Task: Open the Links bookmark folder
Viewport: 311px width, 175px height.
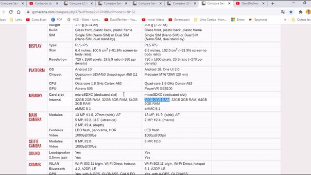Action: pyautogui.click(x=16, y=19)
